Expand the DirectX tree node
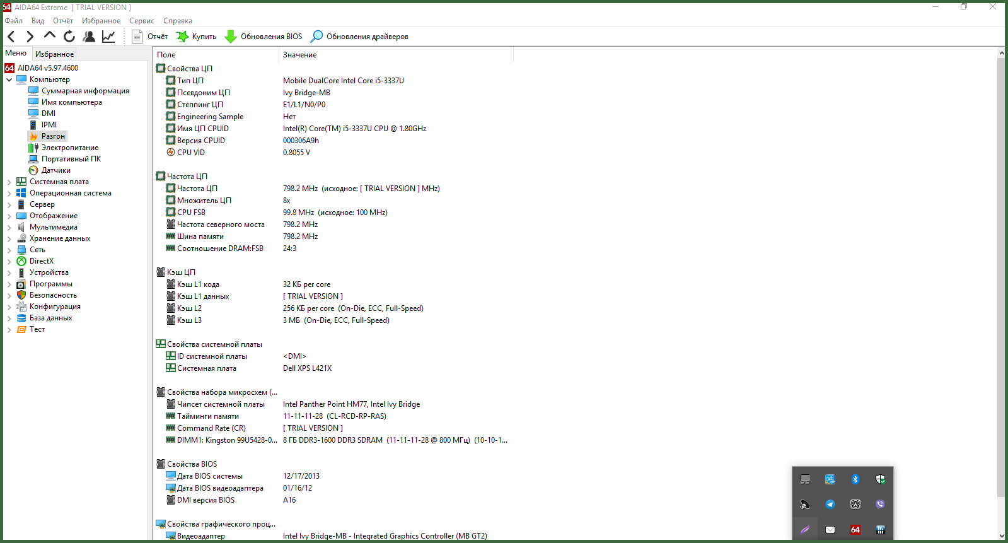1008x543 pixels. tap(9, 261)
